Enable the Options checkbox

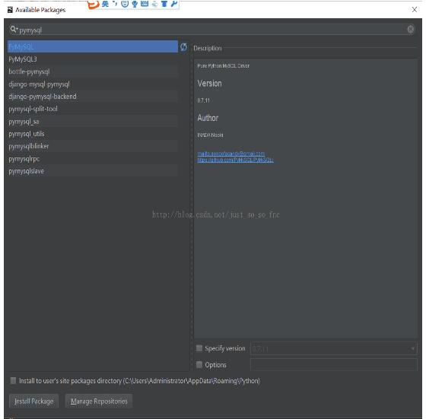(x=199, y=364)
